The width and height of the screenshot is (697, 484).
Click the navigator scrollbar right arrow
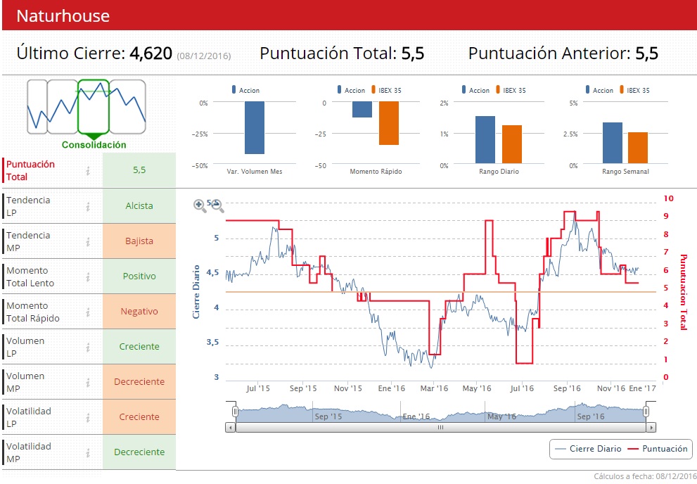(x=651, y=428)
